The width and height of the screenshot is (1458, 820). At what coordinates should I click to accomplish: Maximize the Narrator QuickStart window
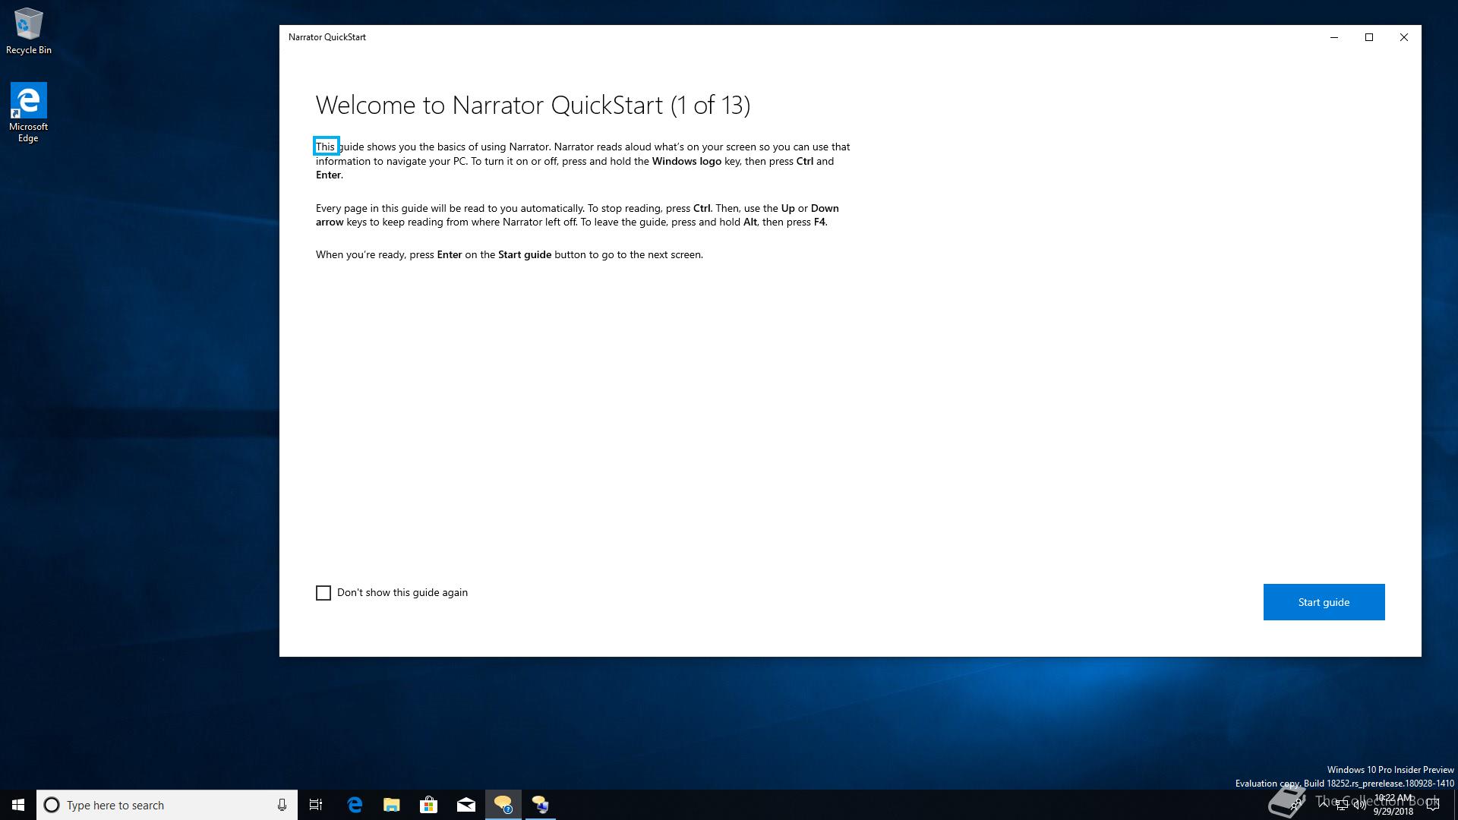pos(1369,37)
